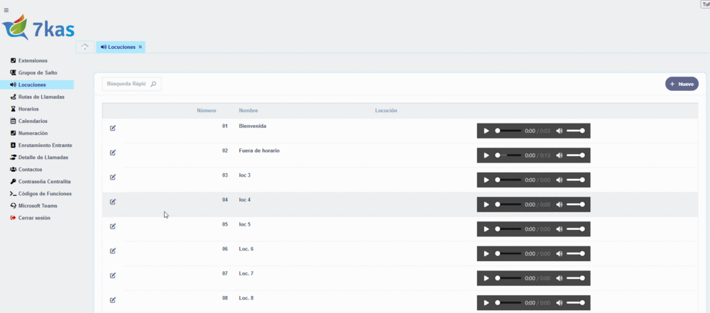710x313 pixels.
Task: Click the search magnifier icon
Action: click(x=153, y=84)
